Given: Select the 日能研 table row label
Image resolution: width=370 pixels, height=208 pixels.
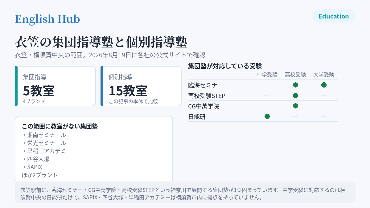Looking at the screenshot, I should tap(197, 116).
